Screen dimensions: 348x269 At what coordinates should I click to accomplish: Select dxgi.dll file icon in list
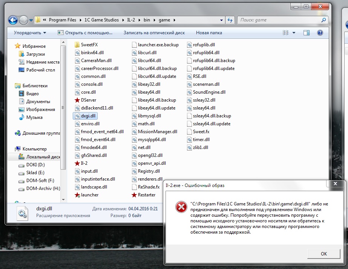[x=77, y=116]
